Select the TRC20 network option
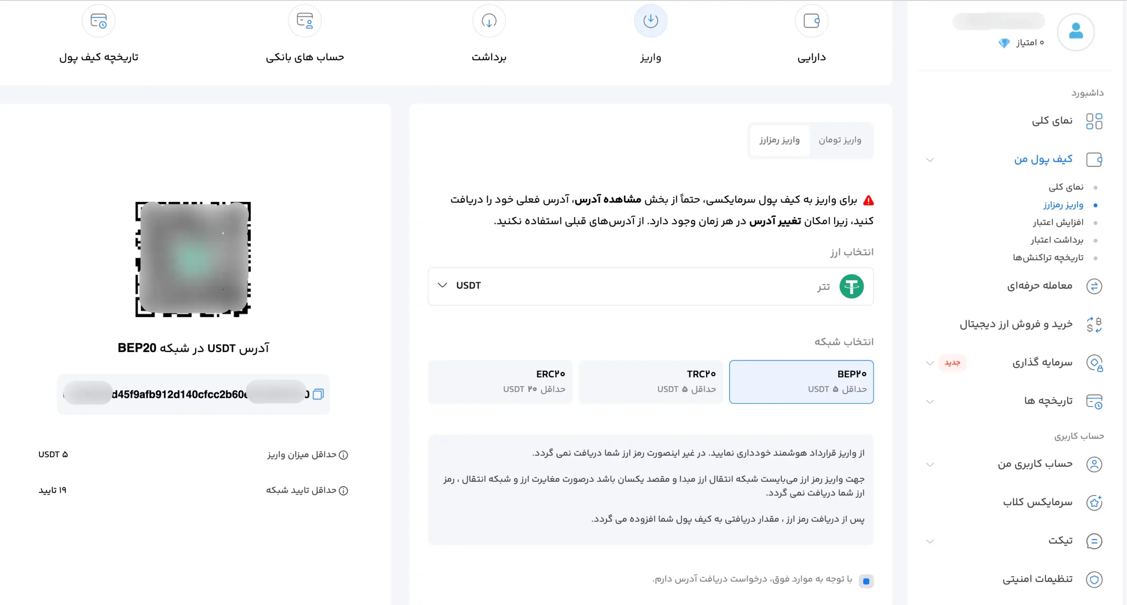 (x=650, y=381)
